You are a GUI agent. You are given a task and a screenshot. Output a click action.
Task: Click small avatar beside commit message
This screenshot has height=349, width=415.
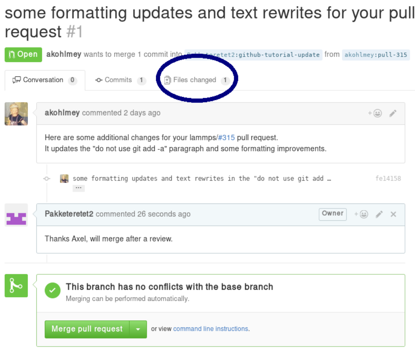tap(64, 179)
